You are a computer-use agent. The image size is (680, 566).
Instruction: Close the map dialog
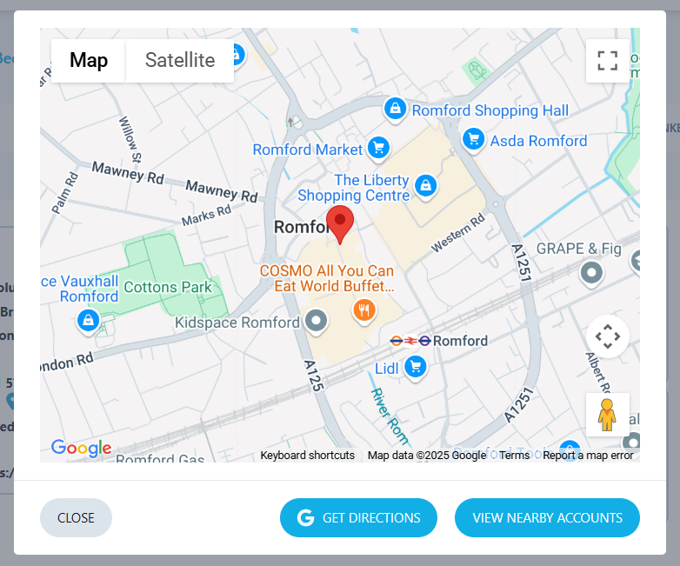click(76, 517)
